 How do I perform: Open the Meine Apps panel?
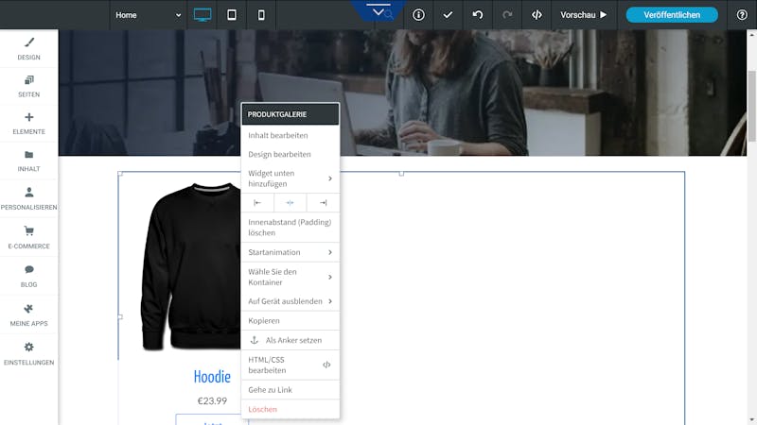coord(29,314)
